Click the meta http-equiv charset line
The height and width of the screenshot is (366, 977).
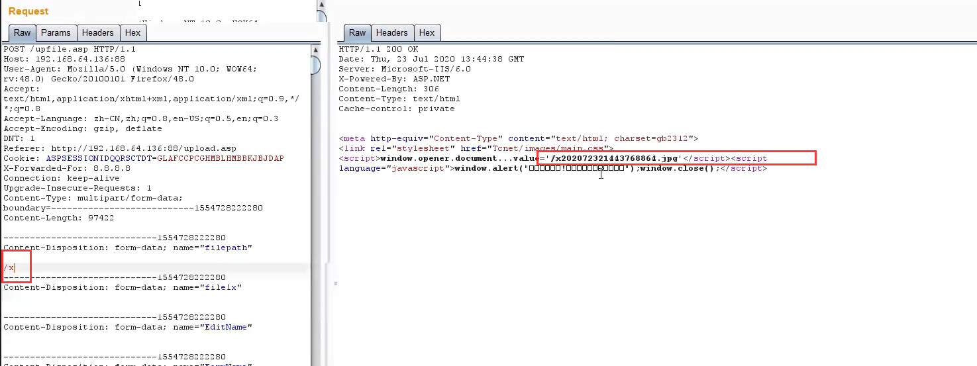(519, 139)
